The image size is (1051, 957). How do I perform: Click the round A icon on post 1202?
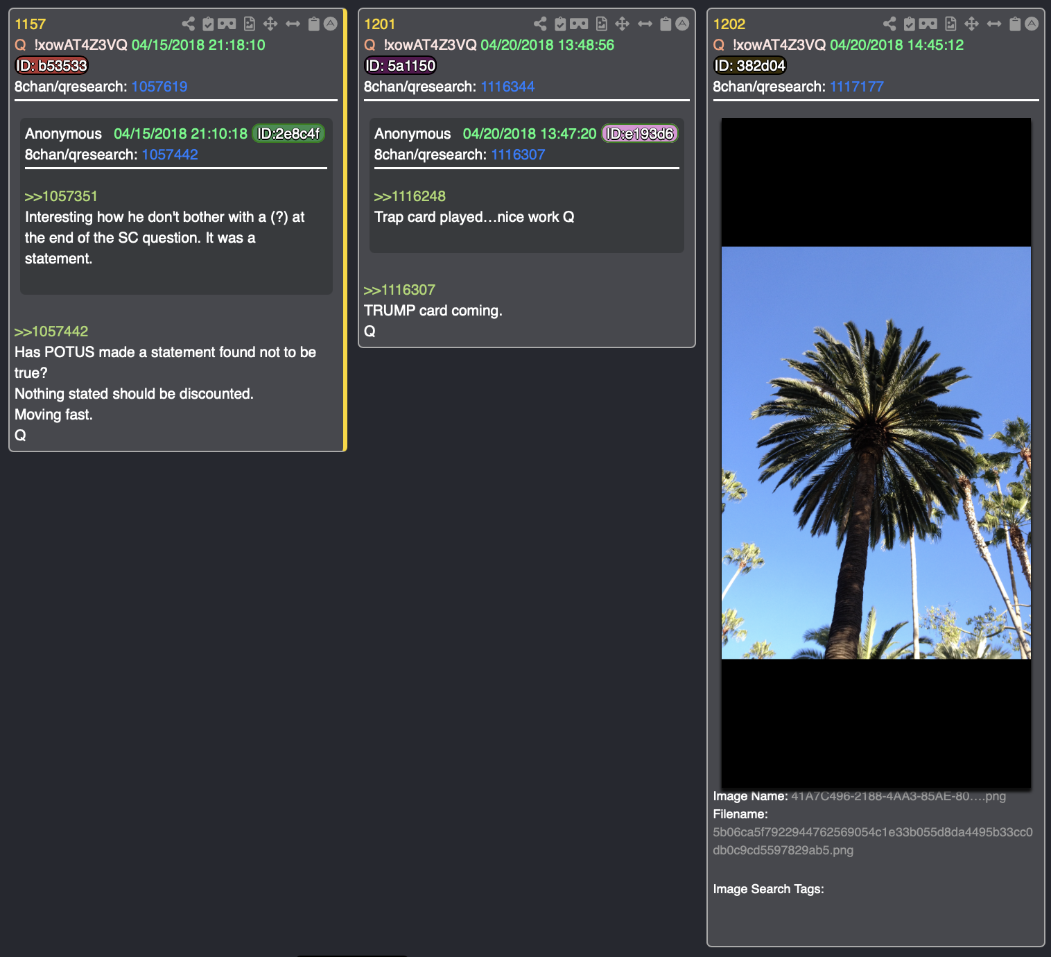pyautogui.click(x=1032, y=24)
